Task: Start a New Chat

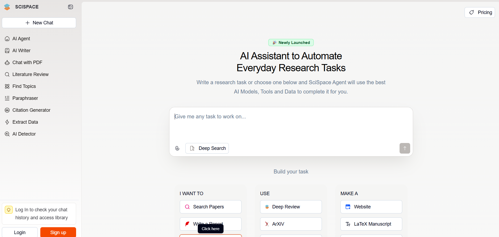Action: 39,23
